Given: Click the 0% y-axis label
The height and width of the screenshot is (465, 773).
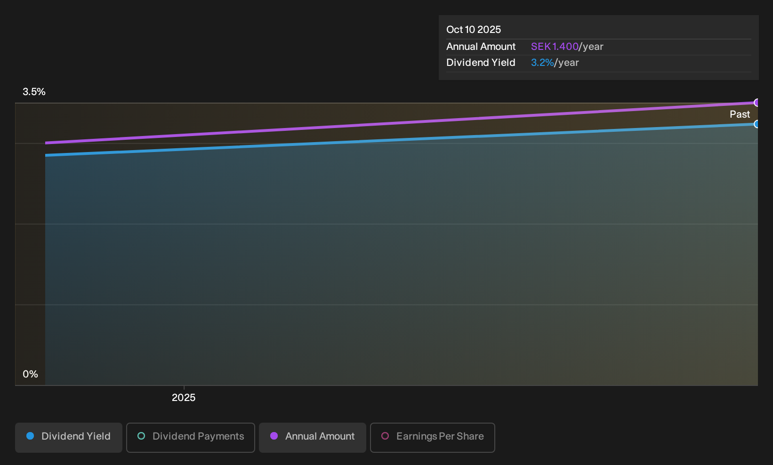Looking at the screenshot, I should [x=30, y=374].
